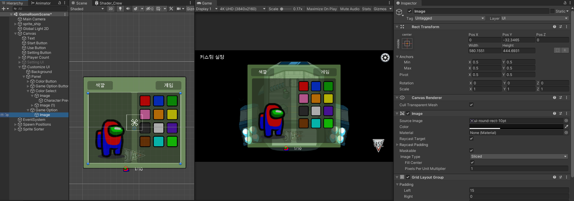Toggle Raycast Target checkbox
The image size is (574, 201).
(471, 138)
